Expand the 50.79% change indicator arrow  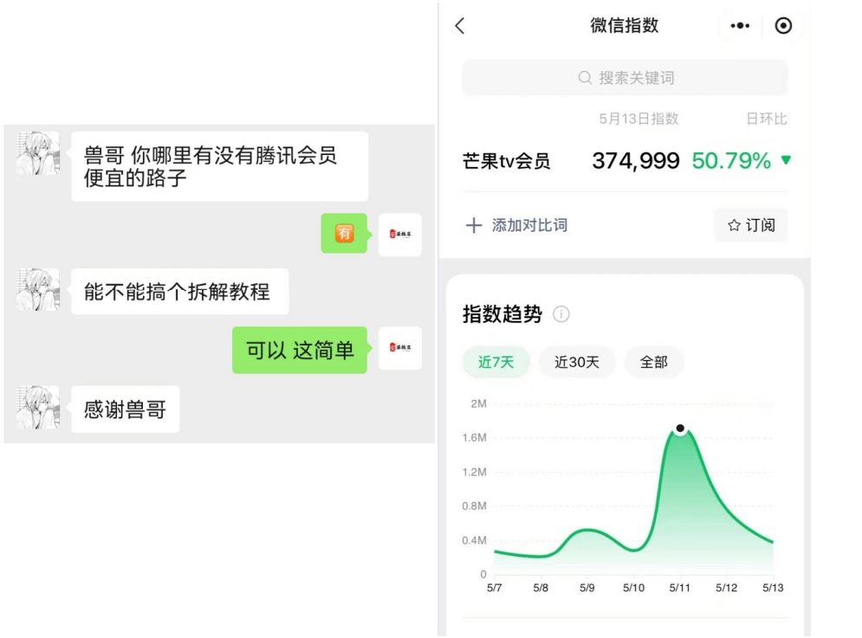click(x=787, y=160)
